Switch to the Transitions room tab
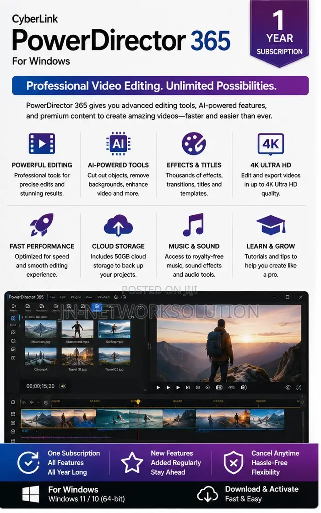This screenshot has height=513, width=321. click(x=42, y=308)
